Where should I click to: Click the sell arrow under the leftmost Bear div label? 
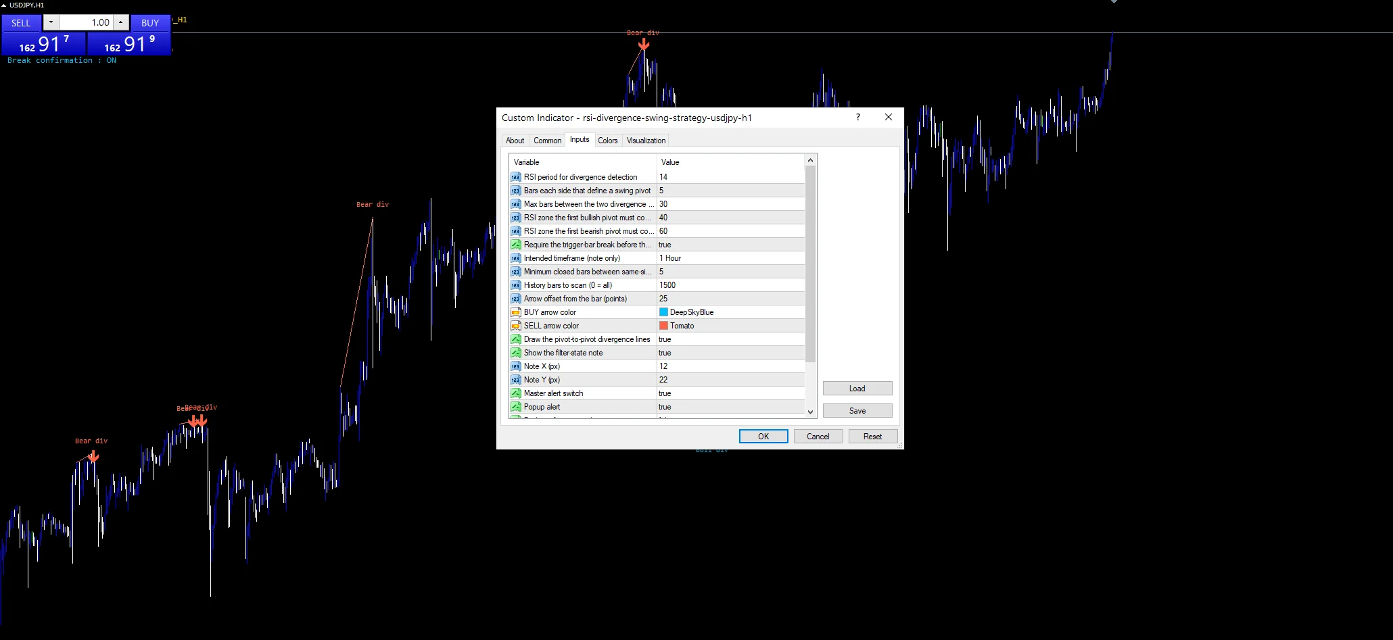(93, 457)
